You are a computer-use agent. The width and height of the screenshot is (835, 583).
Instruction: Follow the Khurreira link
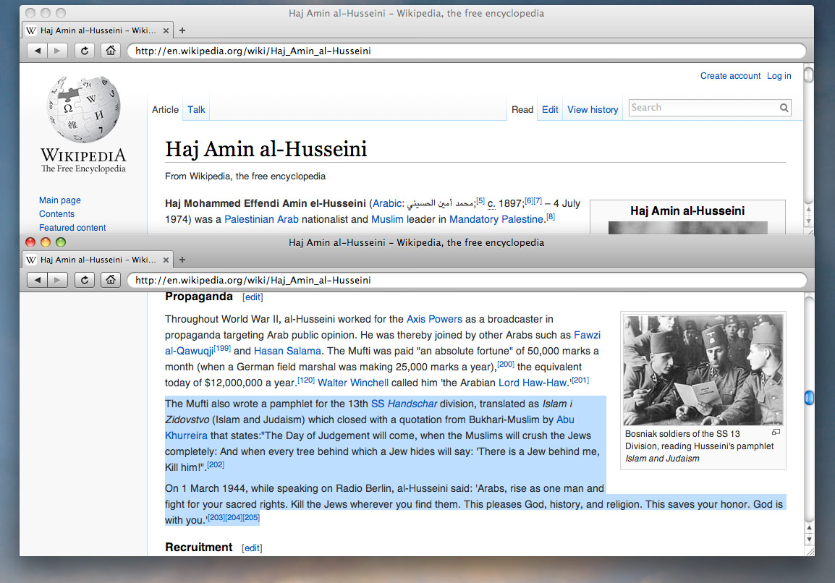click(x=186, y=435)
